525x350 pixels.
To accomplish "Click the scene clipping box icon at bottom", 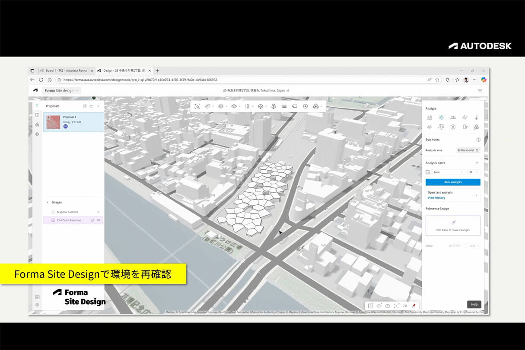I will 370,305.
